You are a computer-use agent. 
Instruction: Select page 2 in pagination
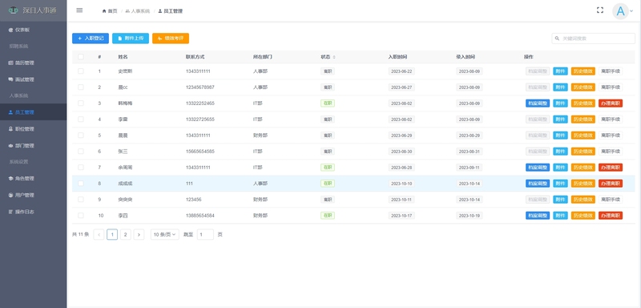126,234
